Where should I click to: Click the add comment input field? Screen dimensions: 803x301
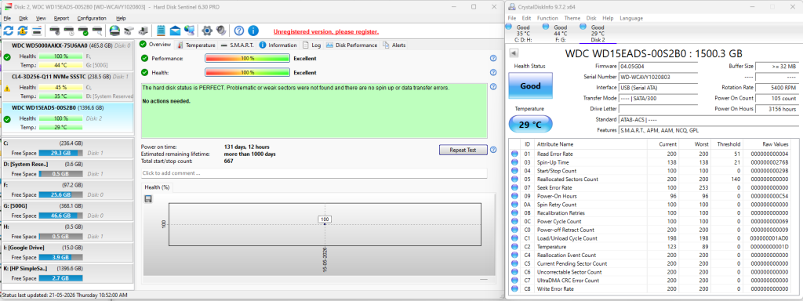(314, 173)
